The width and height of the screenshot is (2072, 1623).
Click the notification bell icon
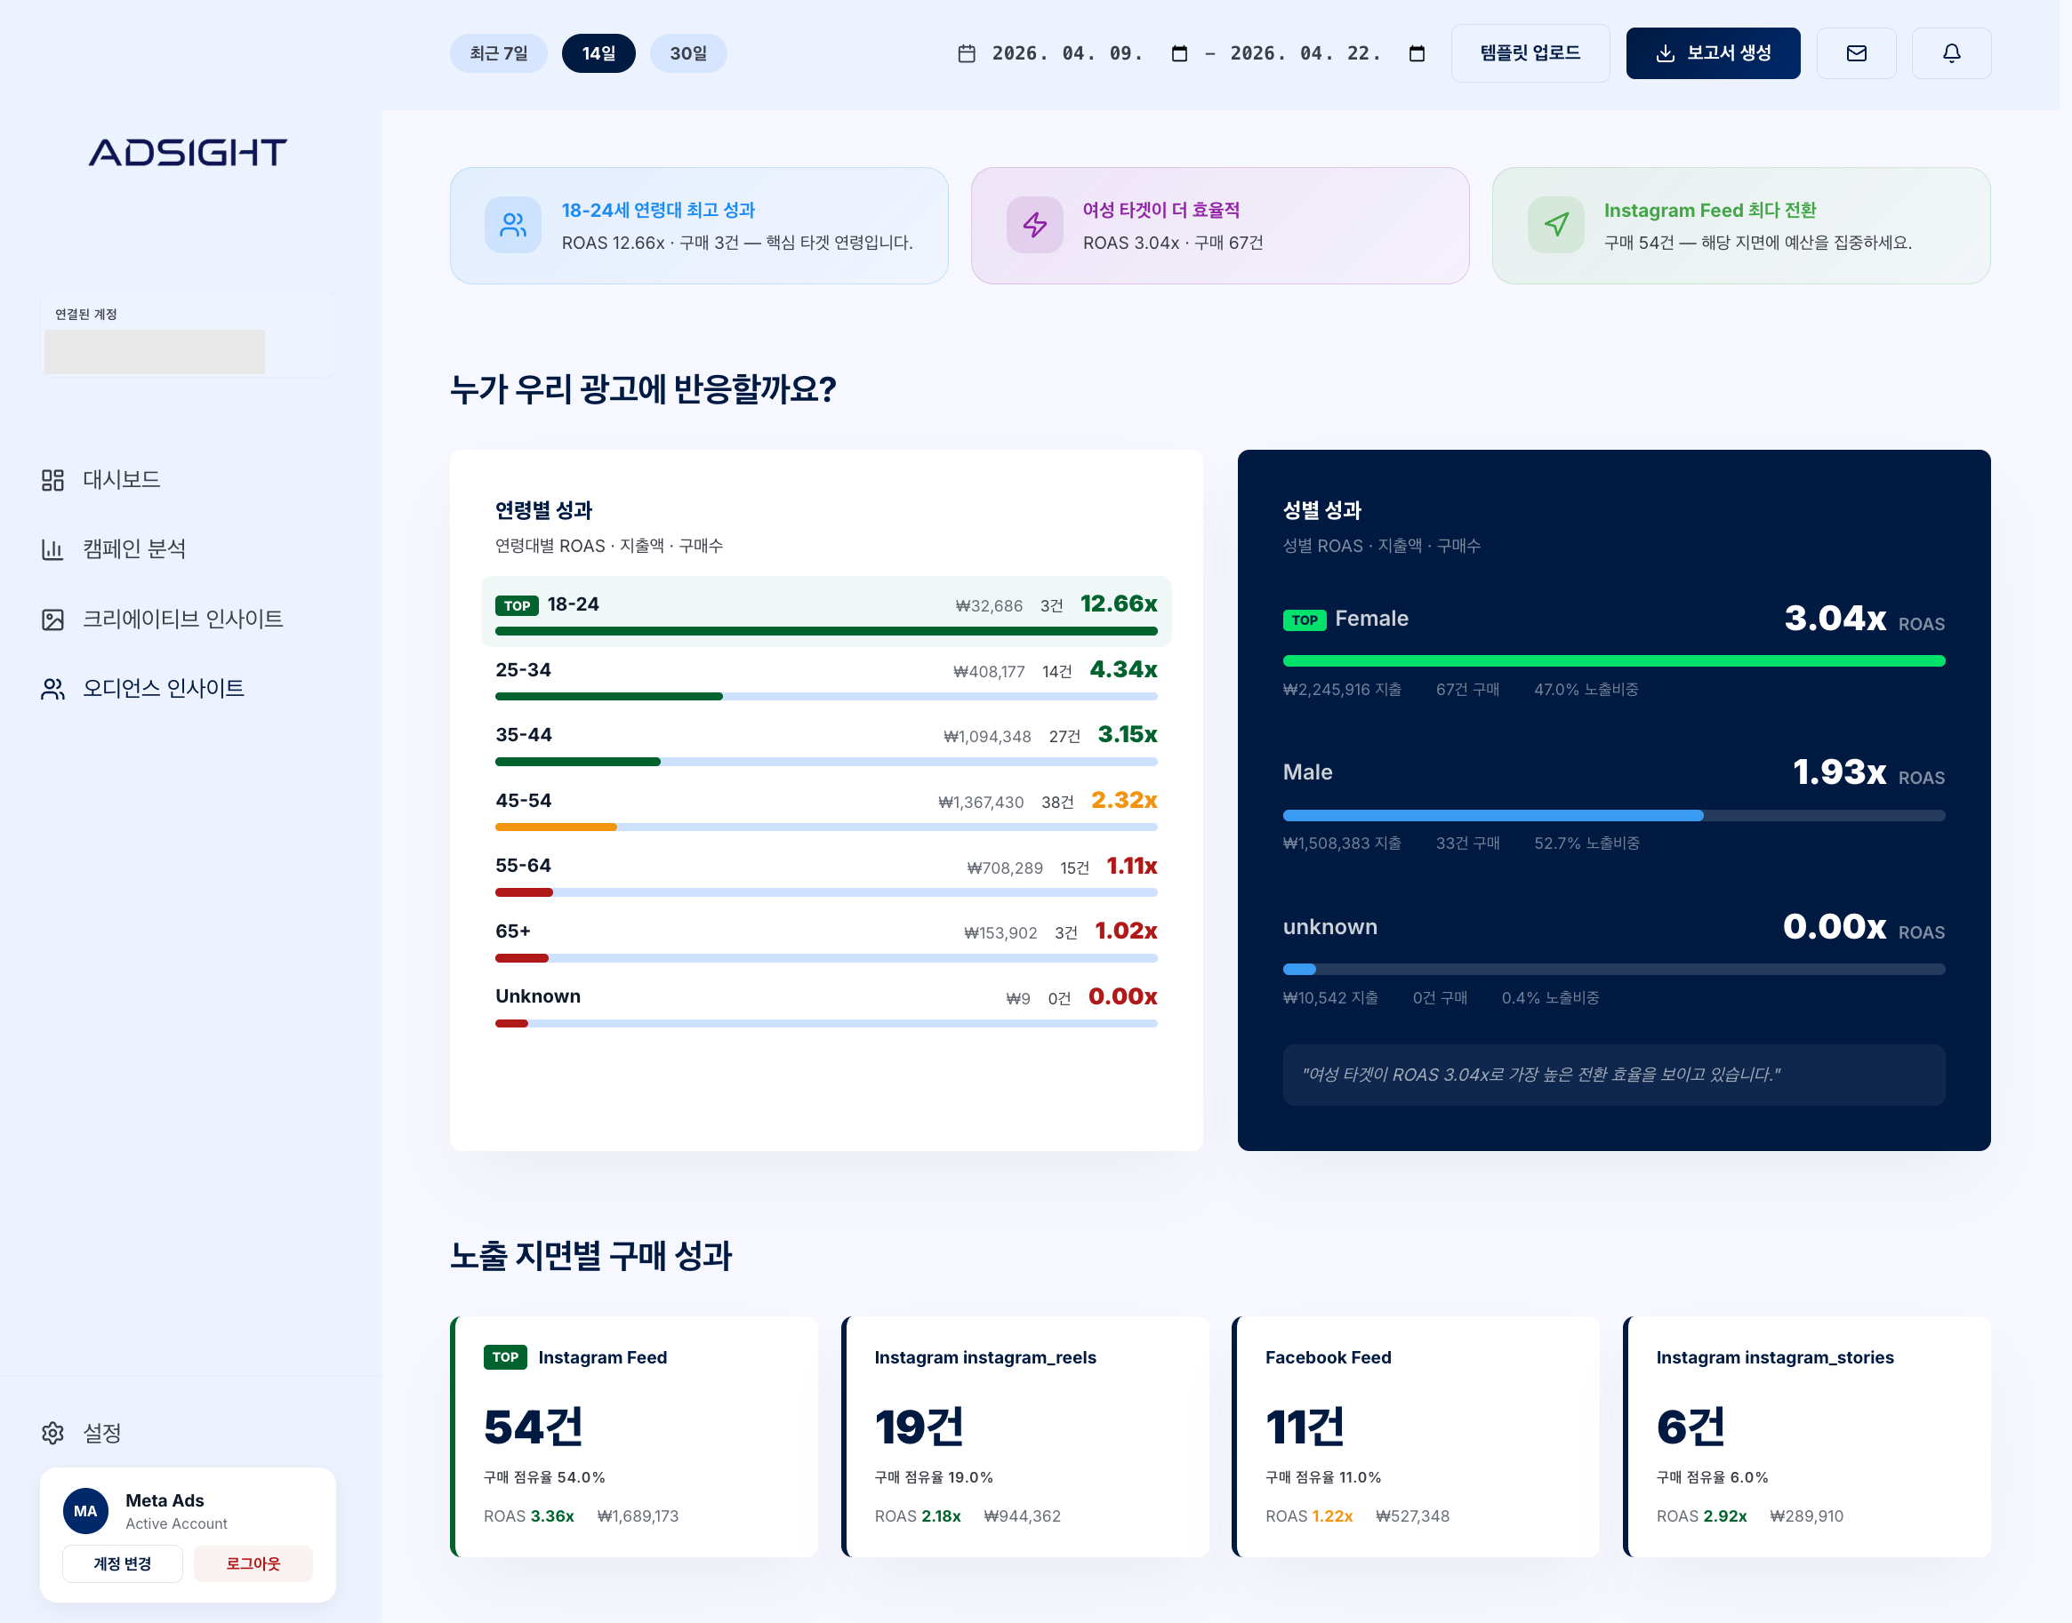(x=1950, y=53)
